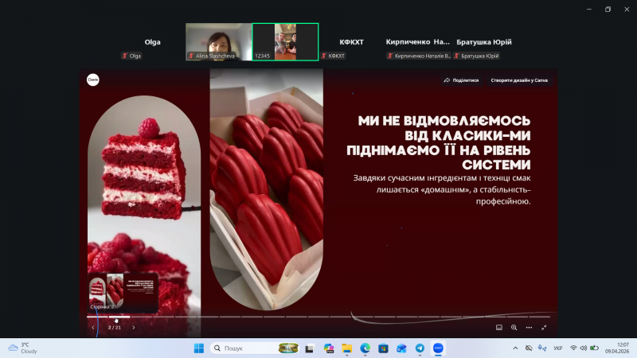Viewport: 637px width, 358px height.
Task: Open the clock and date flyout
Action: click(x=617, y=348)
